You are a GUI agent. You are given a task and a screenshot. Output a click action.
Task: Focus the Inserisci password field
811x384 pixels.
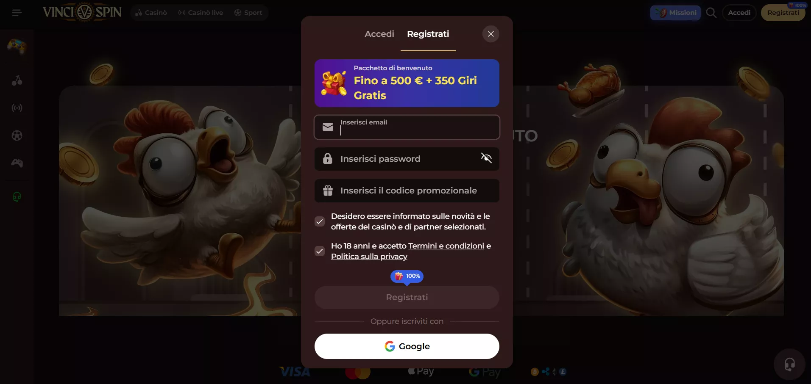(x=407, y=159)
